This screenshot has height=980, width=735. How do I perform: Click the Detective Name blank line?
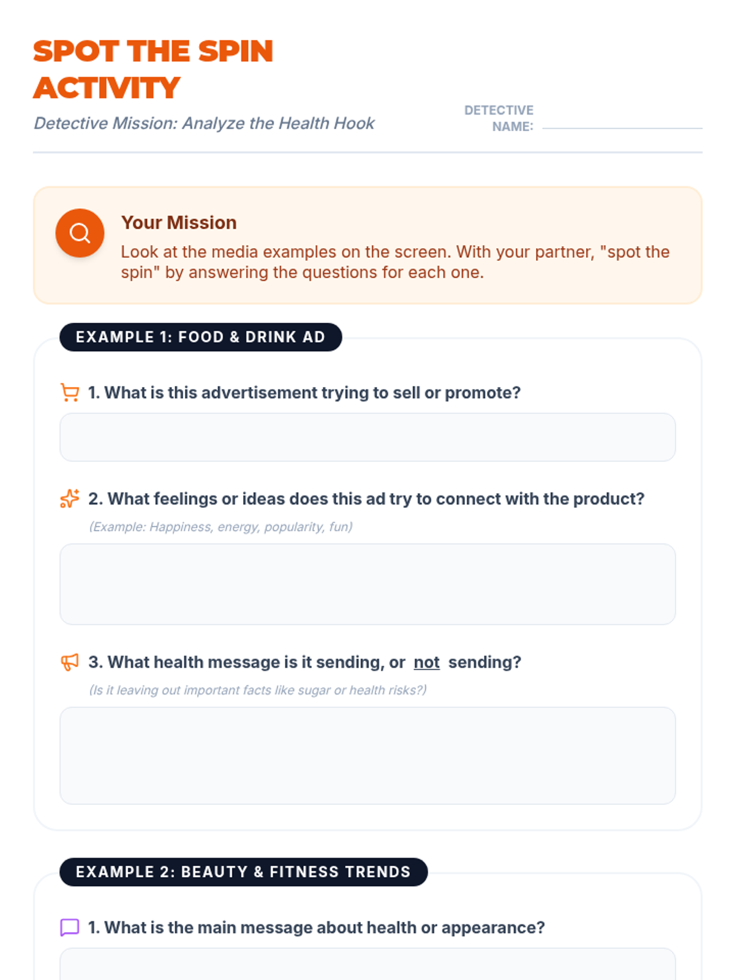coord(622,127)
